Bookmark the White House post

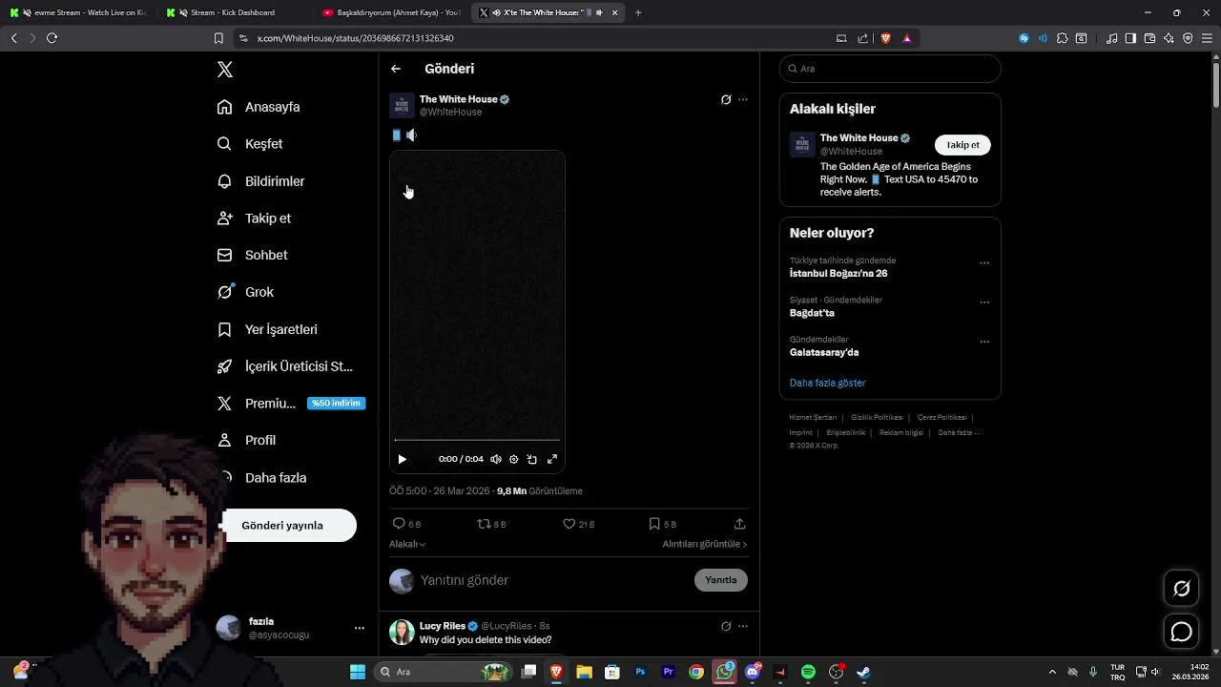pyautogui.click(x=654, y=524)
